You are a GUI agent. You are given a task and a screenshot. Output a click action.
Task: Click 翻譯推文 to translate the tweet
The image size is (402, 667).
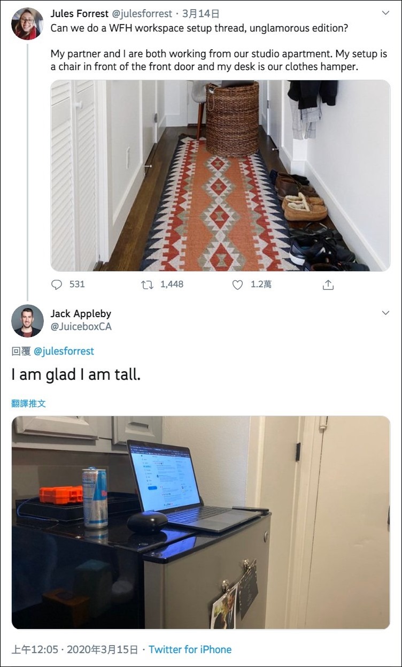click(x=29, y=403)
